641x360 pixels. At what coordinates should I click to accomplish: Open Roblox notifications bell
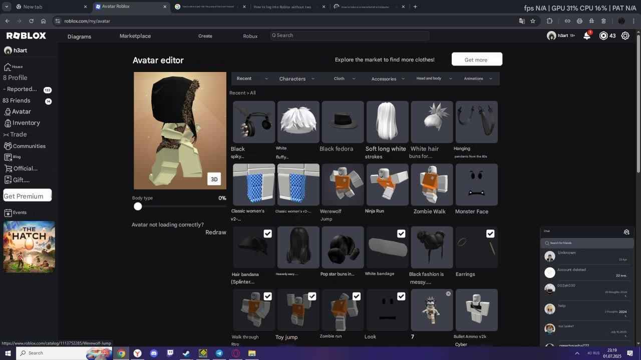586,35
